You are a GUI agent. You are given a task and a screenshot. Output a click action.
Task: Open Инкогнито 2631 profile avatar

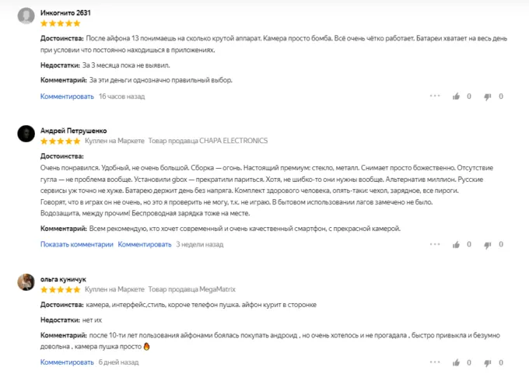(26, 17)
